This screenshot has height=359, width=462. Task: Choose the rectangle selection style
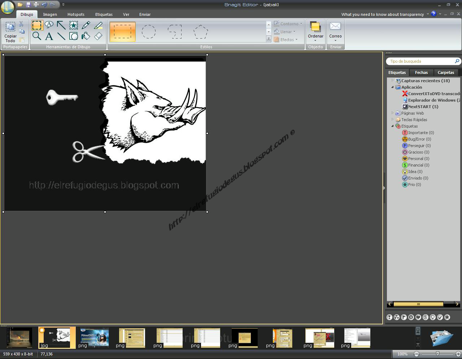coord(123,32)
